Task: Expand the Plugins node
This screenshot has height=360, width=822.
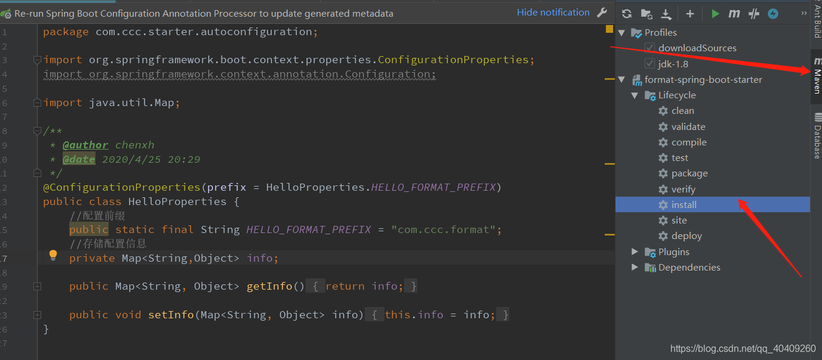Action: pos(635,252)
